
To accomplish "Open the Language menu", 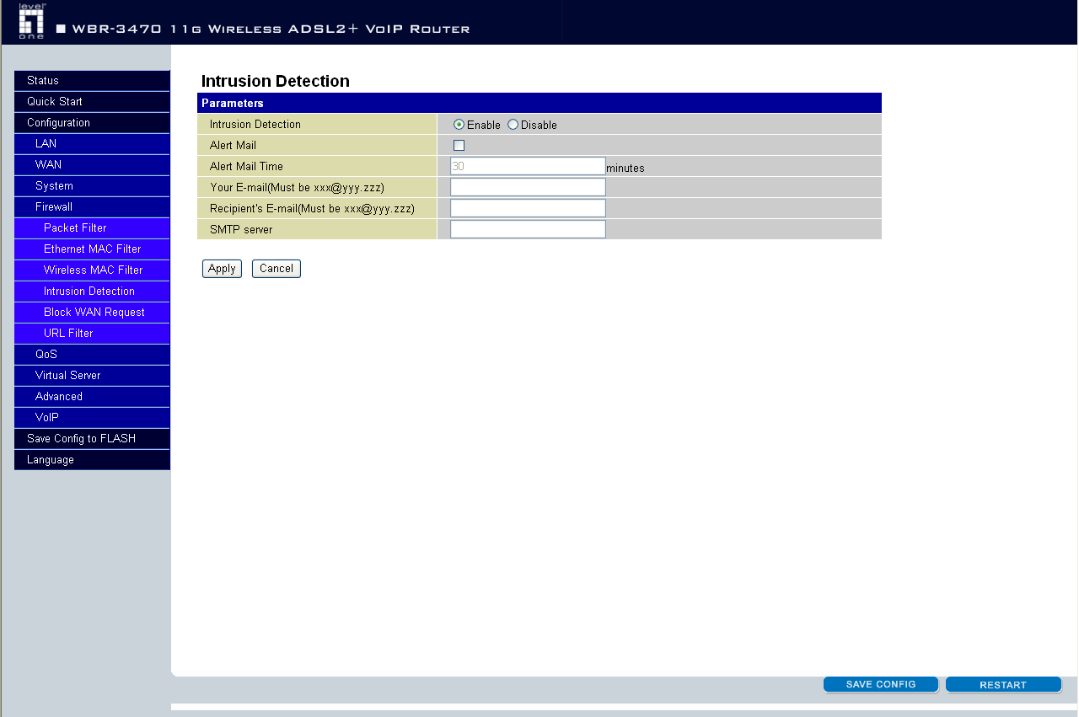I will point(92,460).
